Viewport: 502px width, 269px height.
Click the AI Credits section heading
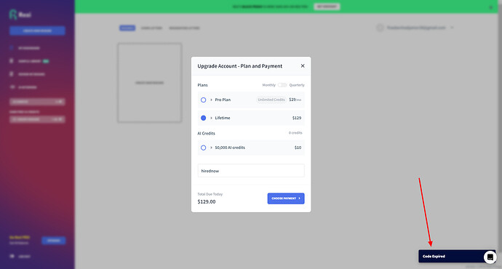click(206, 133)
